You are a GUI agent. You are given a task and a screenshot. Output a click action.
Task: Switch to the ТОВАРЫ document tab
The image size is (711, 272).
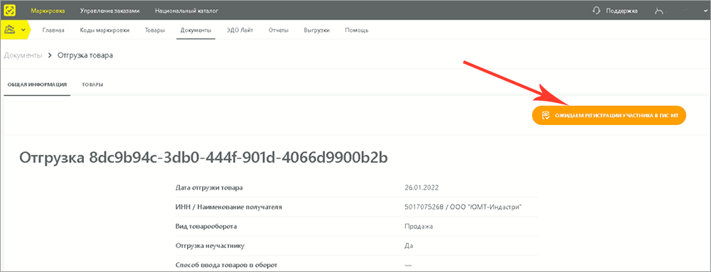click(x=92, y=85)
